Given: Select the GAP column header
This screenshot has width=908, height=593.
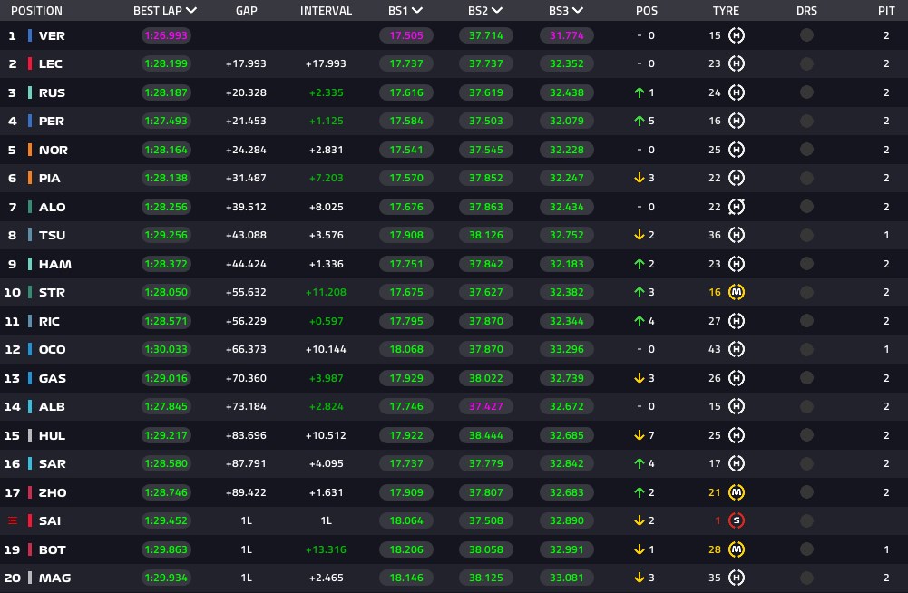Looking at the screenshot, I should (x=246, y=10).
